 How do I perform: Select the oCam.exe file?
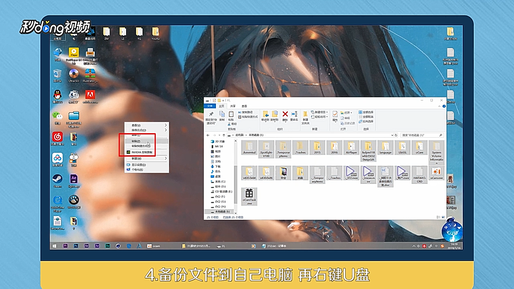tap(436, 173)
